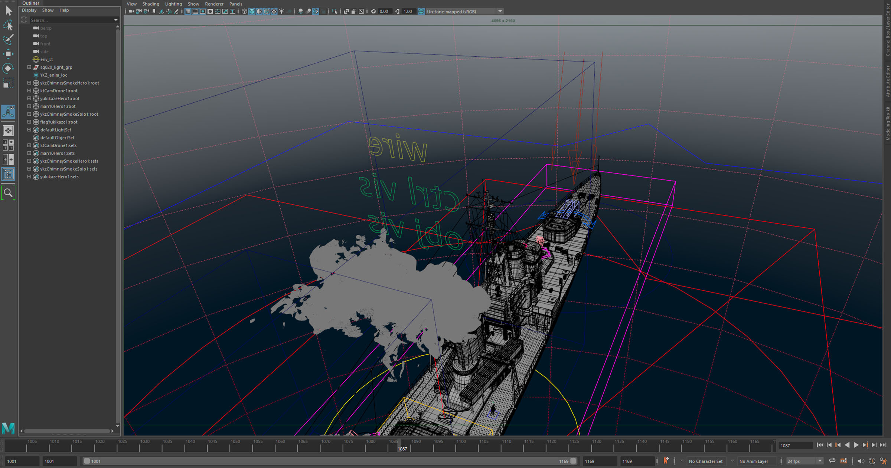Open the Renderer panel menu
The image size is (891, 468).
coord(214,4)
